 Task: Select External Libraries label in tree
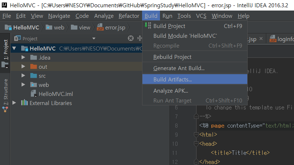click(x=51, y=103)
